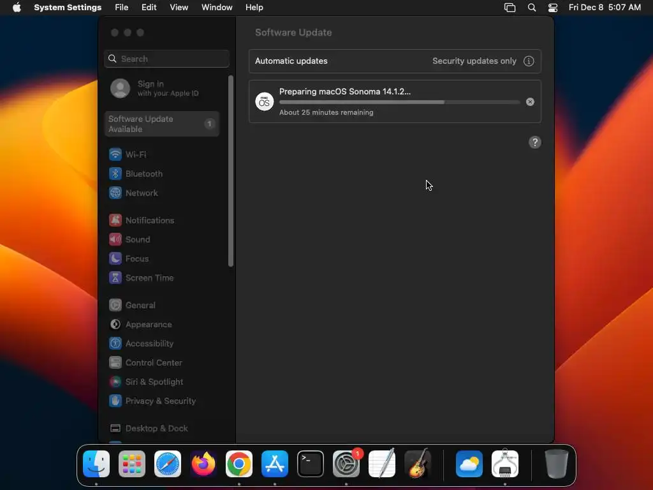Image resolution: width=653 pixels, height=490 pixels.
Task: Open System Information from the Dock
Action: (x=505, y=464)
